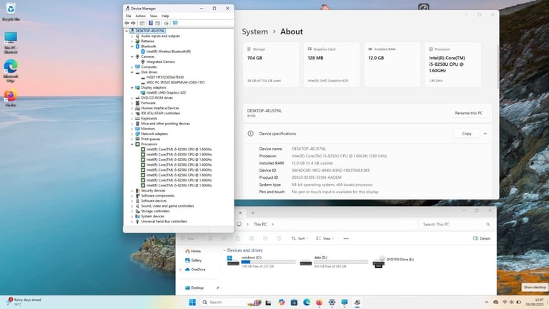The width and height of the screenshot is (549, 309).
Task: Open the Help menu in Device Manager
Action: point(165,16)
